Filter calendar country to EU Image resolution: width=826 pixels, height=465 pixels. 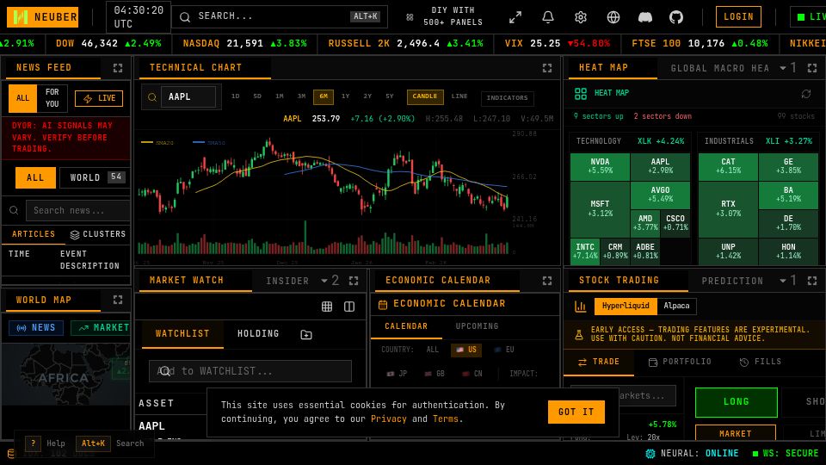(504, 350)
